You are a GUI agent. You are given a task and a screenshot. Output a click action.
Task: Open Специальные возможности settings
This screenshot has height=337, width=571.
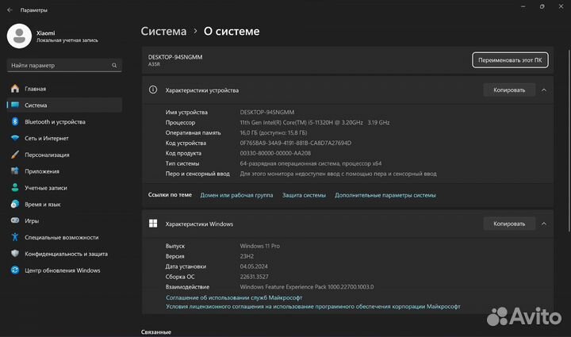coord(64,237)
